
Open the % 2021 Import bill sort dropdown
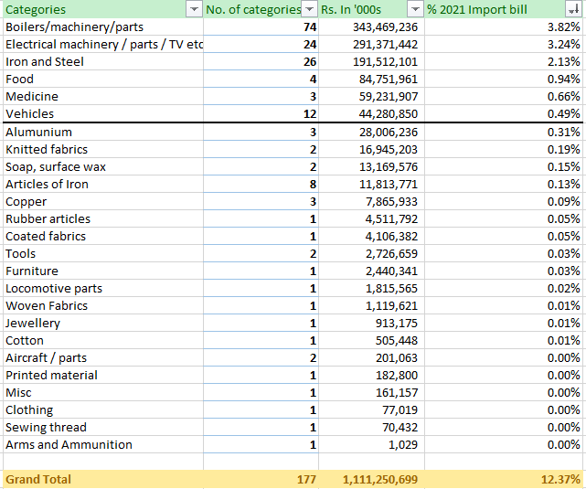[573, 10]
